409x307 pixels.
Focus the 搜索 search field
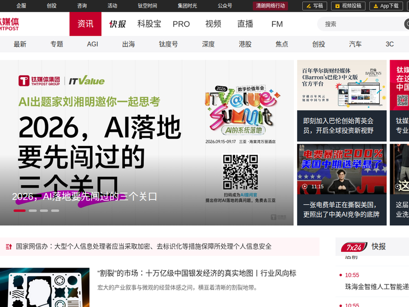coord(362,24)
